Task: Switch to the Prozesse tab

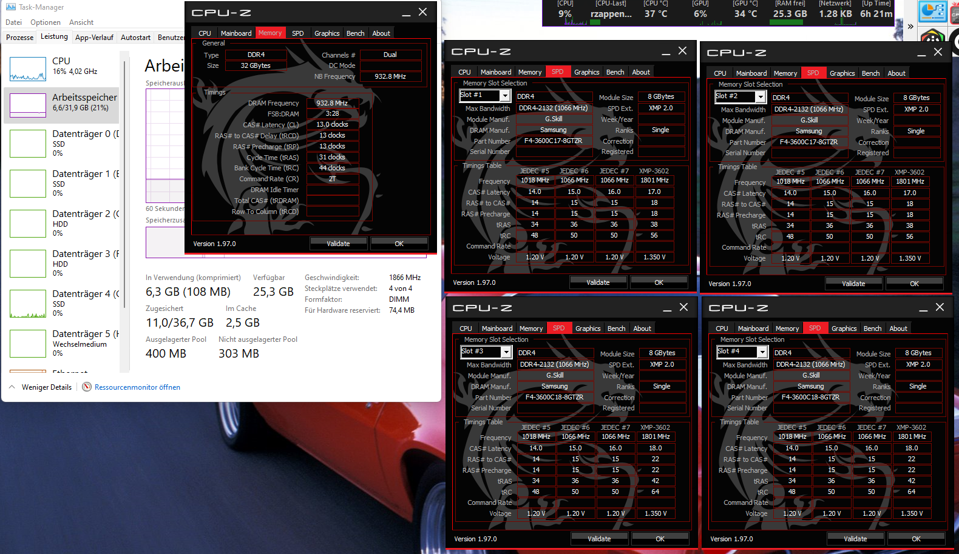Action: (x=19, y=38)
